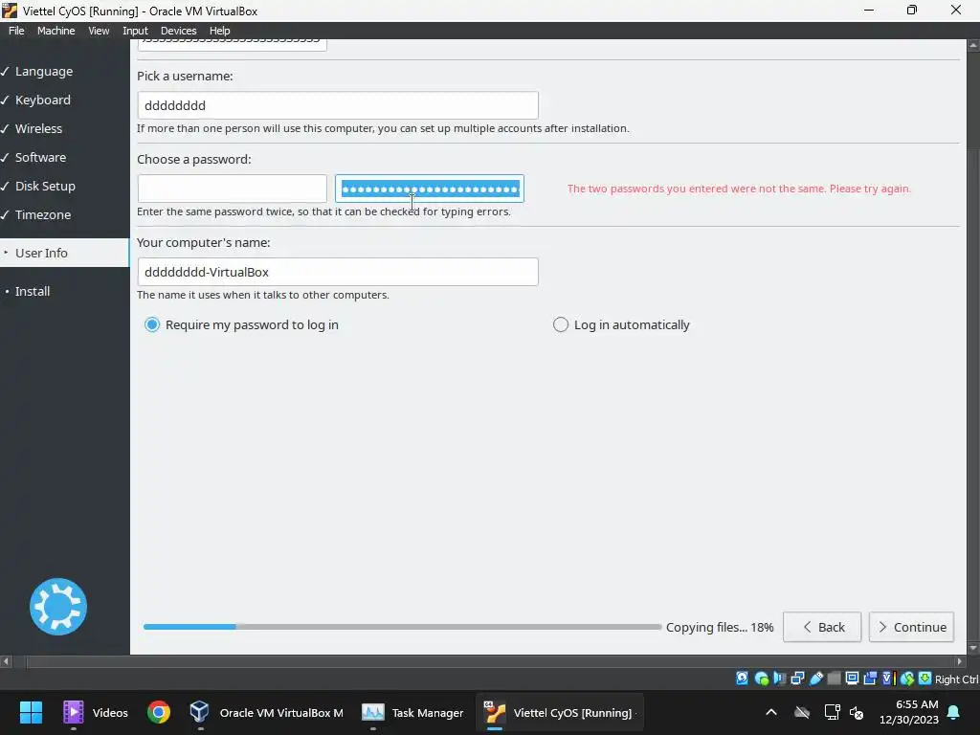Click the muted volume tray icon
Screen dimensions: 980x735
coord(857,712)
